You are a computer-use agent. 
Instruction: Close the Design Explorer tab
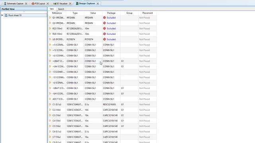point(98,4)
